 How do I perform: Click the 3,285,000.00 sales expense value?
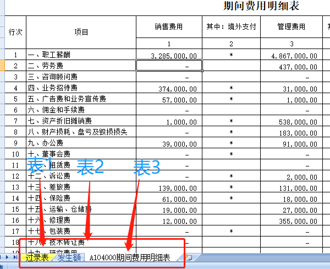pos(169,55)
